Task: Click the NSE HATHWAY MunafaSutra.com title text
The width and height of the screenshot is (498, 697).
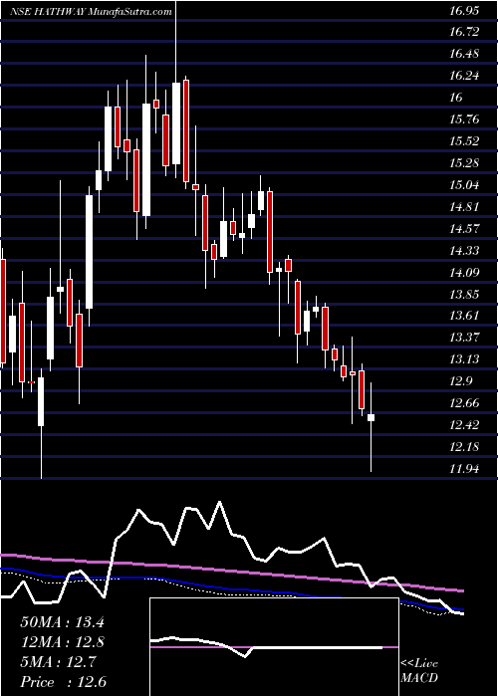Action: (91, 12)
